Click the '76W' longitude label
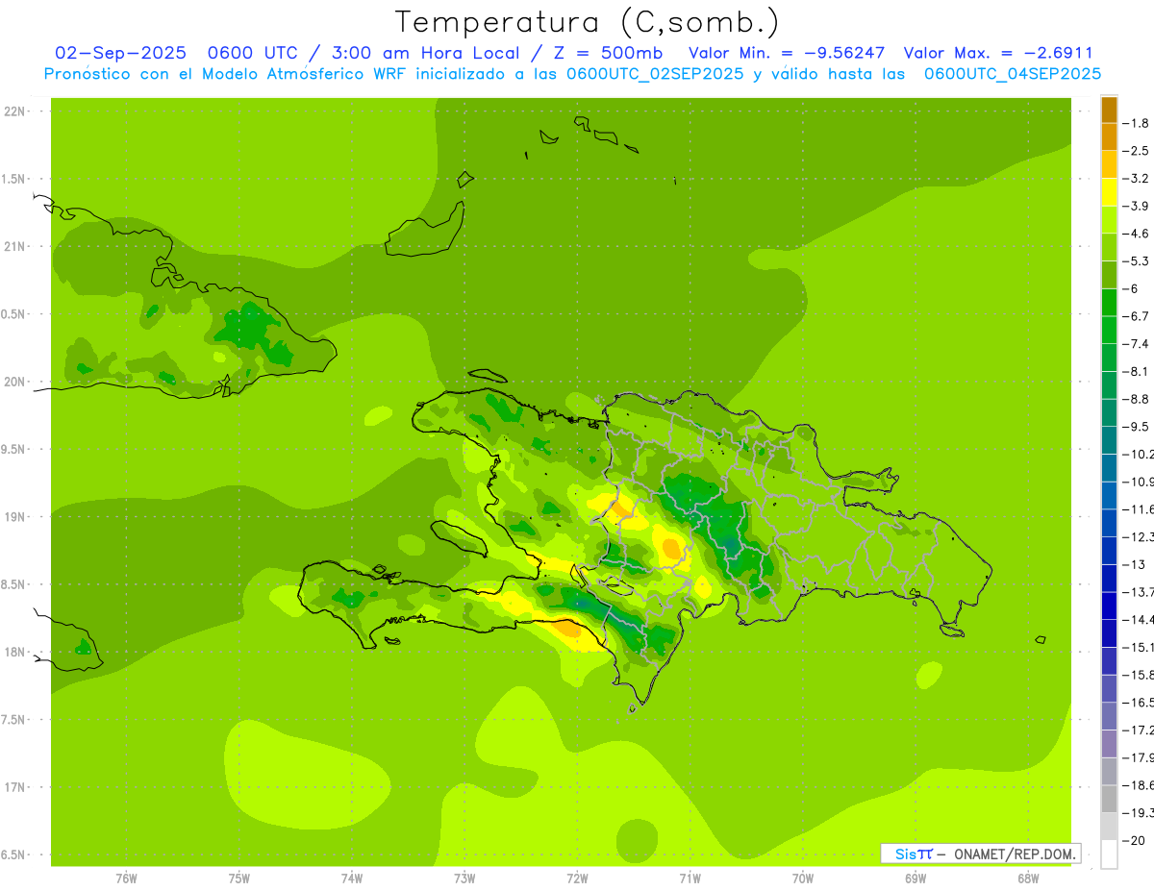The image size is (1154, 891). pyautogui.click(x=126, y=879)
